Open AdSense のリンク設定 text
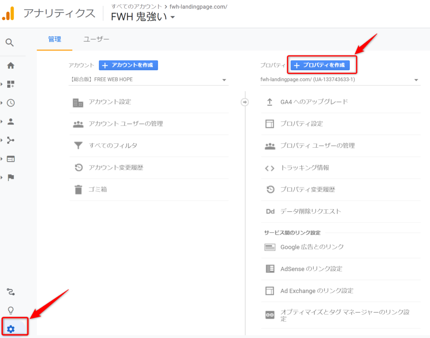Screen dimensions: 430x338 pos(311,269)
